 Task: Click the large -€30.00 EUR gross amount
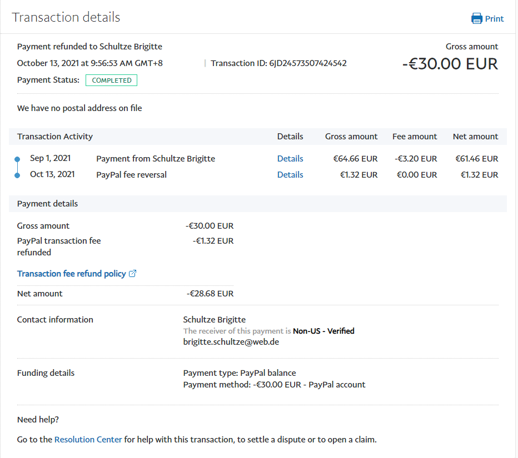pyautogui.click(x=450, y=64)
